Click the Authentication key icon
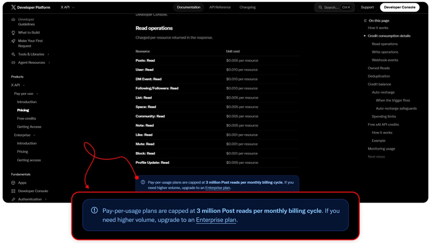This screenshot has height=243, width=431. tap(13, 200)
